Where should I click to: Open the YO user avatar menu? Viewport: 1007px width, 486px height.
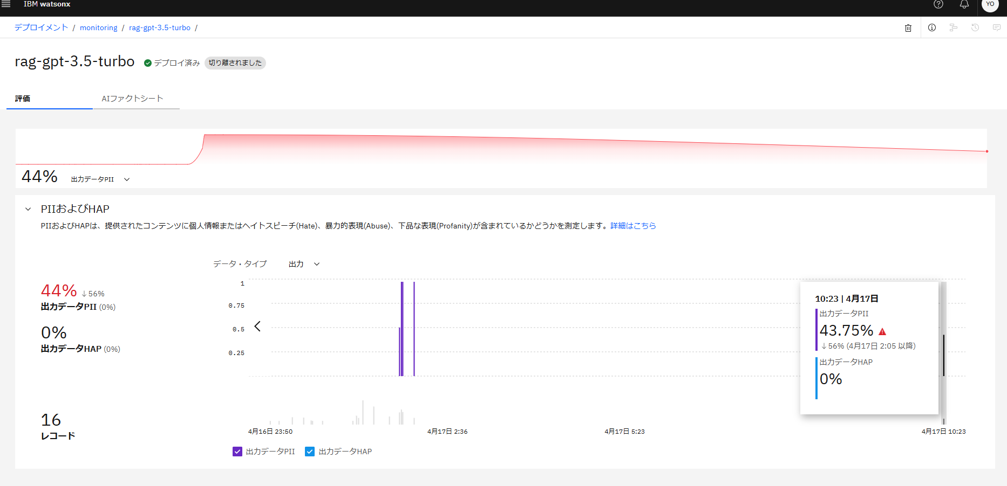(990, 4)
